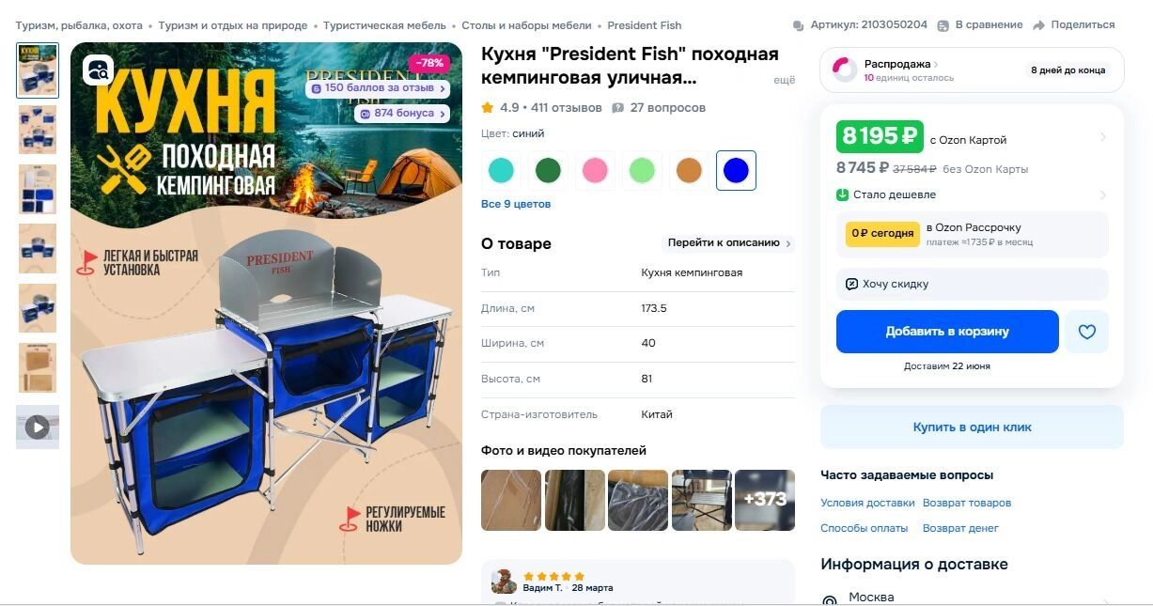
Task: Choose the dark green color variant
Action: tap(548, 170)
